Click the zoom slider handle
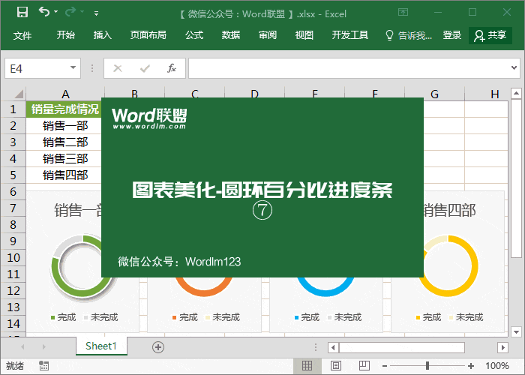The width and height of the screenshot is (525, 375). [427, 365]
